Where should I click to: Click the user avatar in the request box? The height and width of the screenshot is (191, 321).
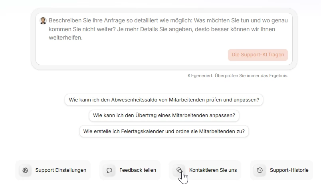pos(43,21)
